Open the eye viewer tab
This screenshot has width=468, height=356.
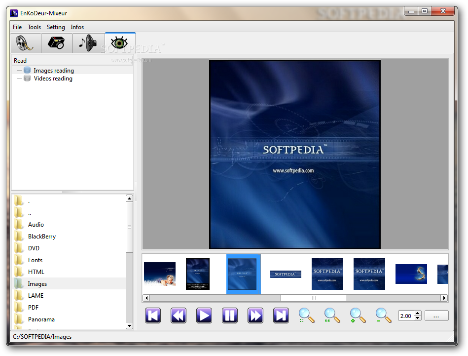[x=120, y=43]
